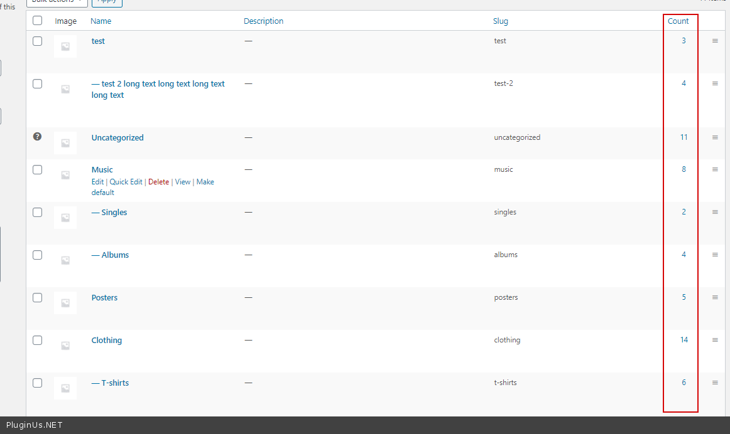Click the drag handle for Singles row
This screenshot has height=434, width=730.
pyautogui.click(x=715, y=213)
